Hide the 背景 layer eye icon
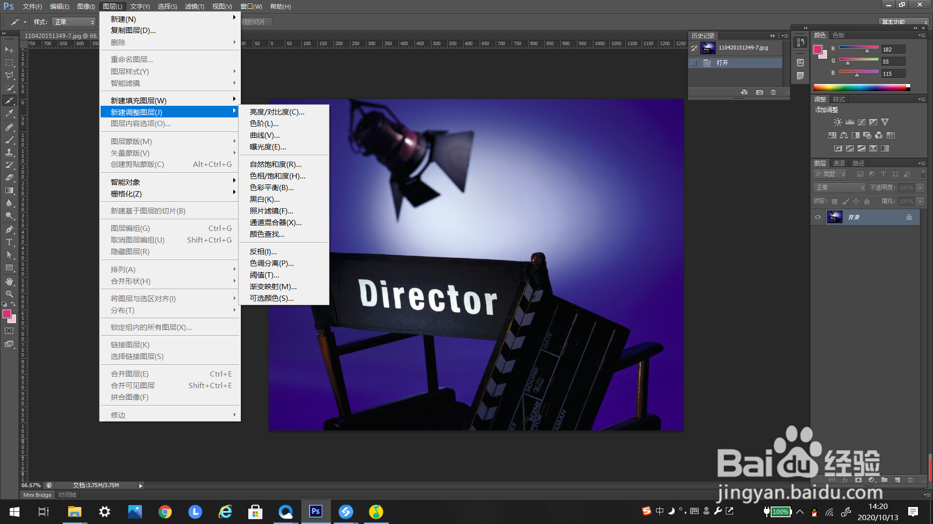Viewport: 933px width, 524px height. point(818,217)
